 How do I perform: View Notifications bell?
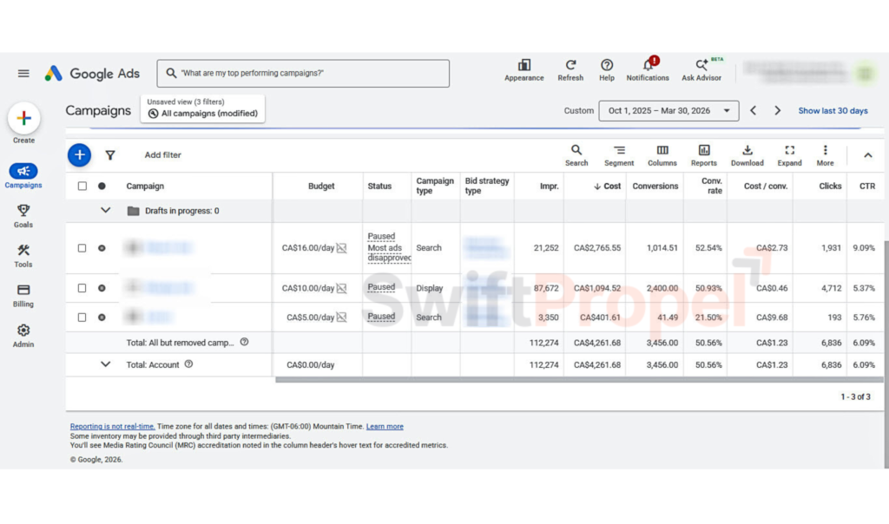click(648, 70)
